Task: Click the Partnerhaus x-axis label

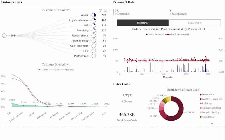Action: point(42,115)
